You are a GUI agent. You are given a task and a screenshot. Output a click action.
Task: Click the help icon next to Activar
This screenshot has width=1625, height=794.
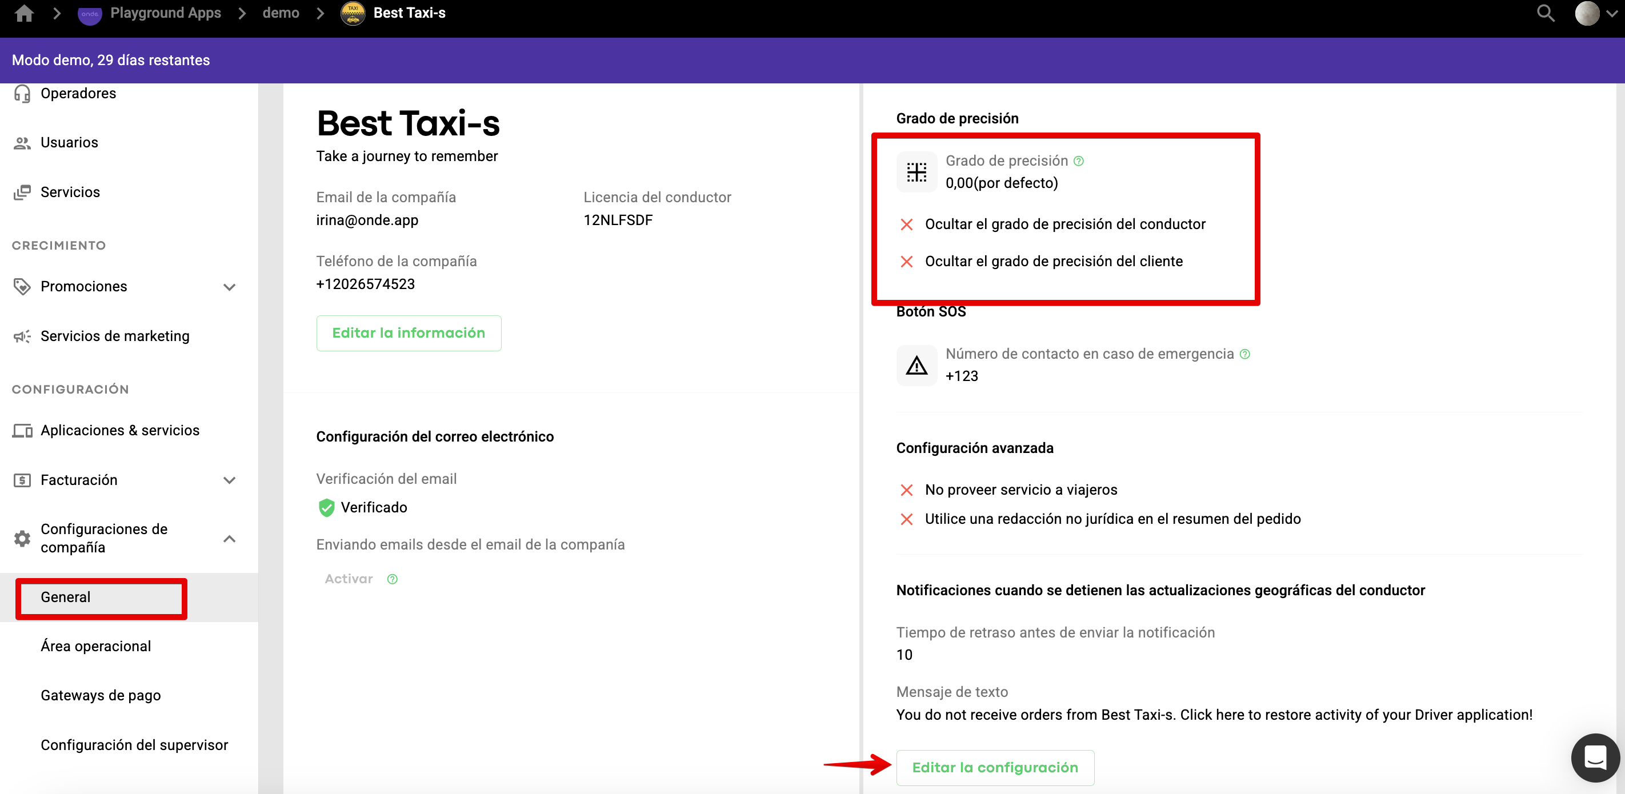click(x=393, y=579)
